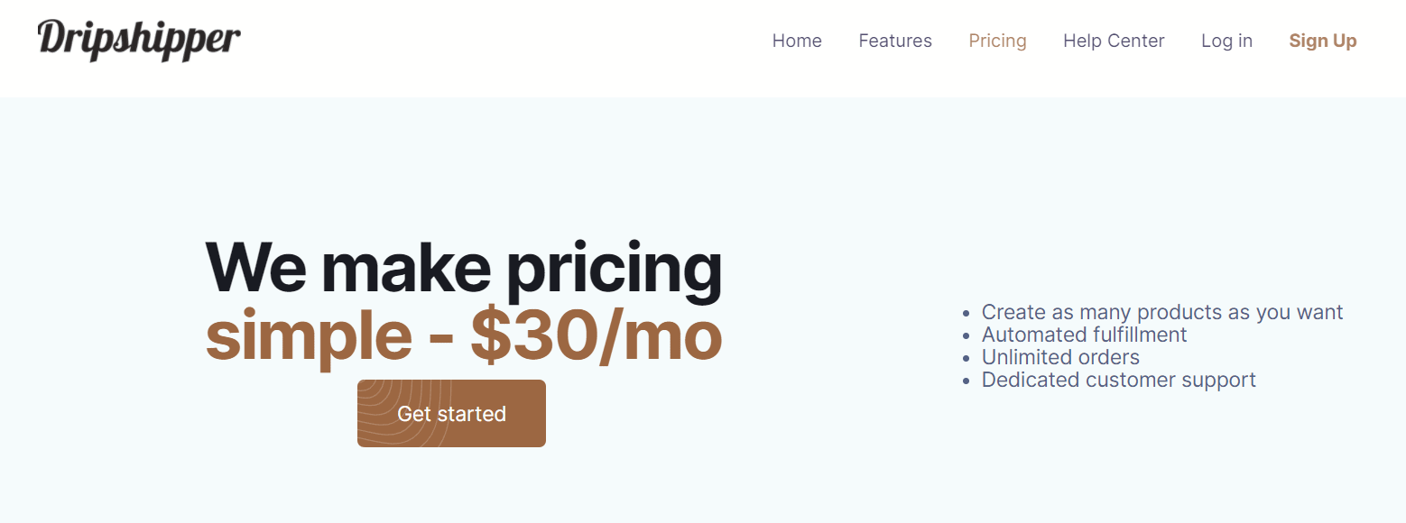Click the bullet dot beside 'Unlimited orders'
Image resolution: width=1406 pixels, height=523 pixels.
click(x=967, y=358)
